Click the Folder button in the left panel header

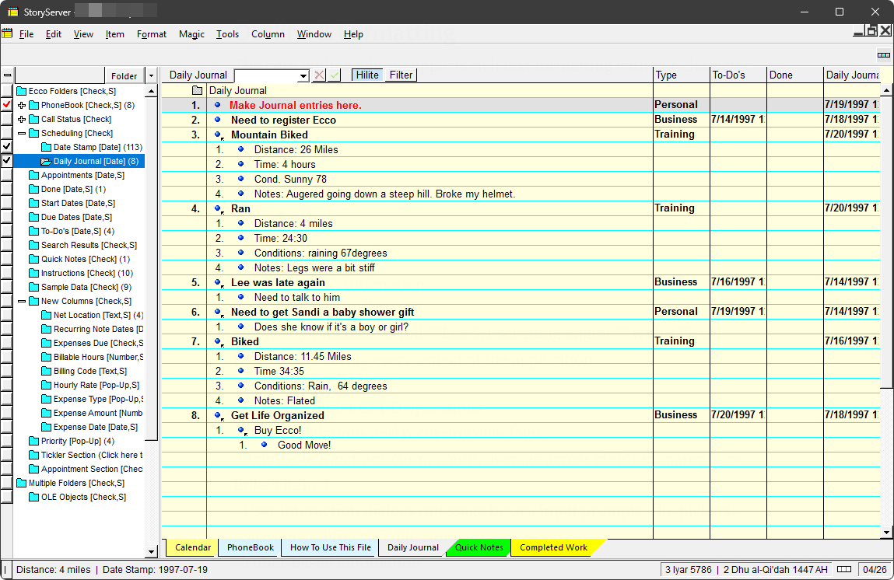pyautogui.click(x=124, y=75)
